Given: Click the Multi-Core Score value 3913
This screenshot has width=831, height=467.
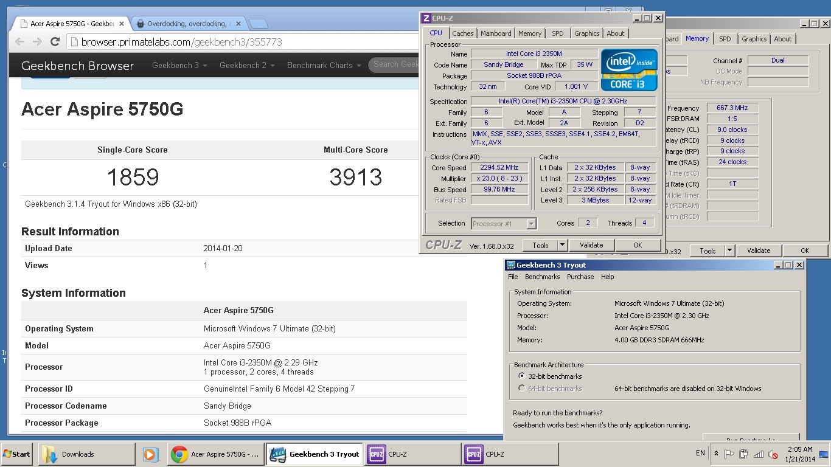Looking at the screenshot, I should 356,178.
